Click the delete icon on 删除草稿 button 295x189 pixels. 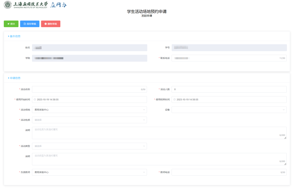[x=45, y=24]
